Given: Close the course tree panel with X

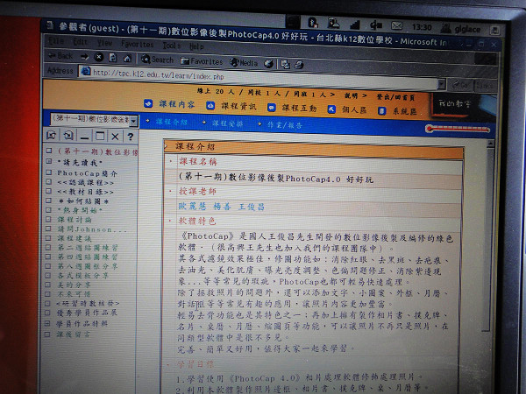Looking at the screenshot, I should coord(115,137).
